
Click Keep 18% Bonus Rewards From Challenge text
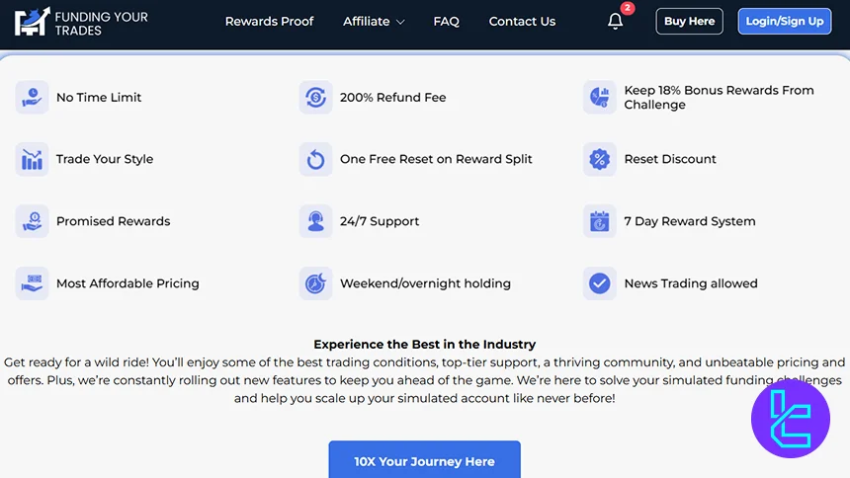pos(719,98)
